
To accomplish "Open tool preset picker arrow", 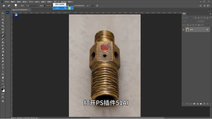I will pyautogui.click(x=12, y=6).
